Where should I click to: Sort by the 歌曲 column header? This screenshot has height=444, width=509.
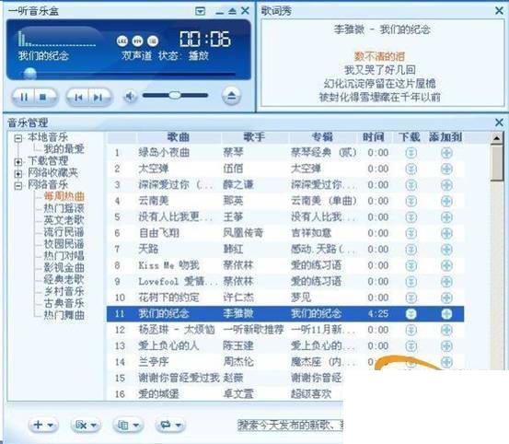pyautogui.click(x=179, y=137)
